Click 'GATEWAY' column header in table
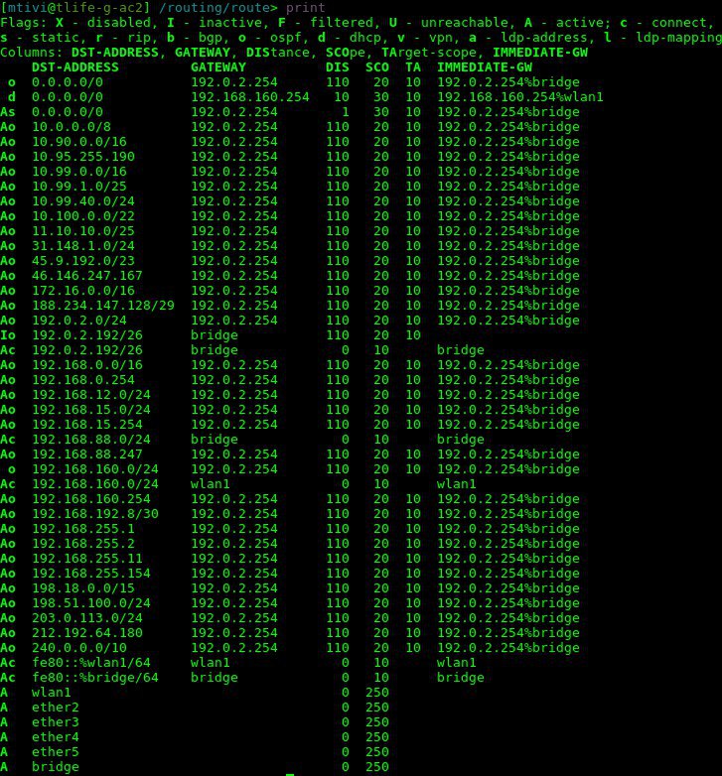 (x=218, y=67)
